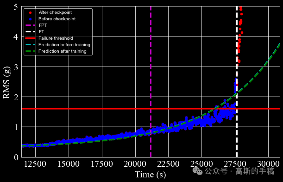The width and height of the screenshot is (283, 182).
Task: Click the cyan dashed legend sample
Action: [30, 45]
